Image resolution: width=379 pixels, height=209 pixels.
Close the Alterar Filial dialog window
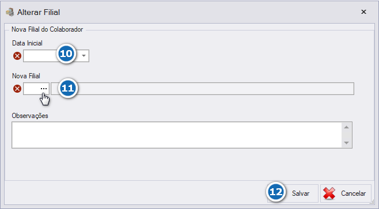pos(363,12)
